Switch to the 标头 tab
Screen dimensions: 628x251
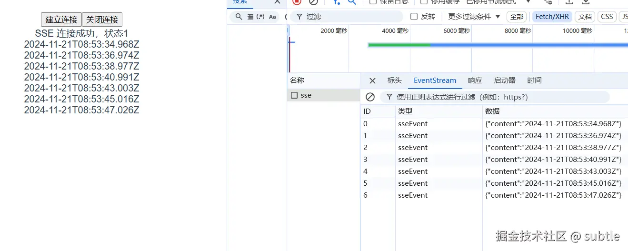tap(394, 80)
